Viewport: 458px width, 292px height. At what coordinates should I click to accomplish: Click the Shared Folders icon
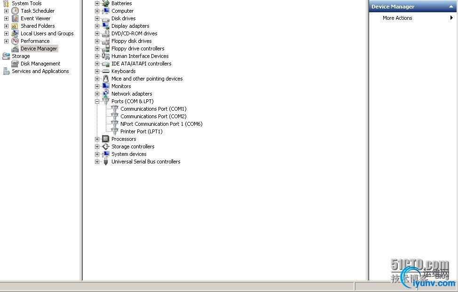coord(15,26)
